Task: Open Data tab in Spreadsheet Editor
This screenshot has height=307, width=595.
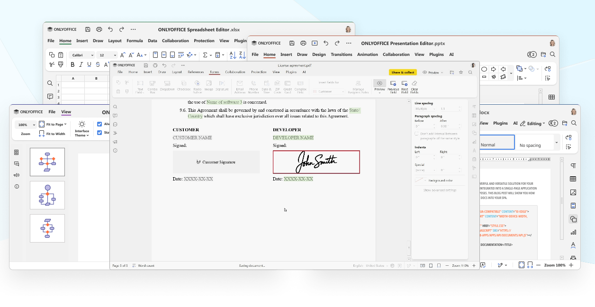Action: point(153,41)
